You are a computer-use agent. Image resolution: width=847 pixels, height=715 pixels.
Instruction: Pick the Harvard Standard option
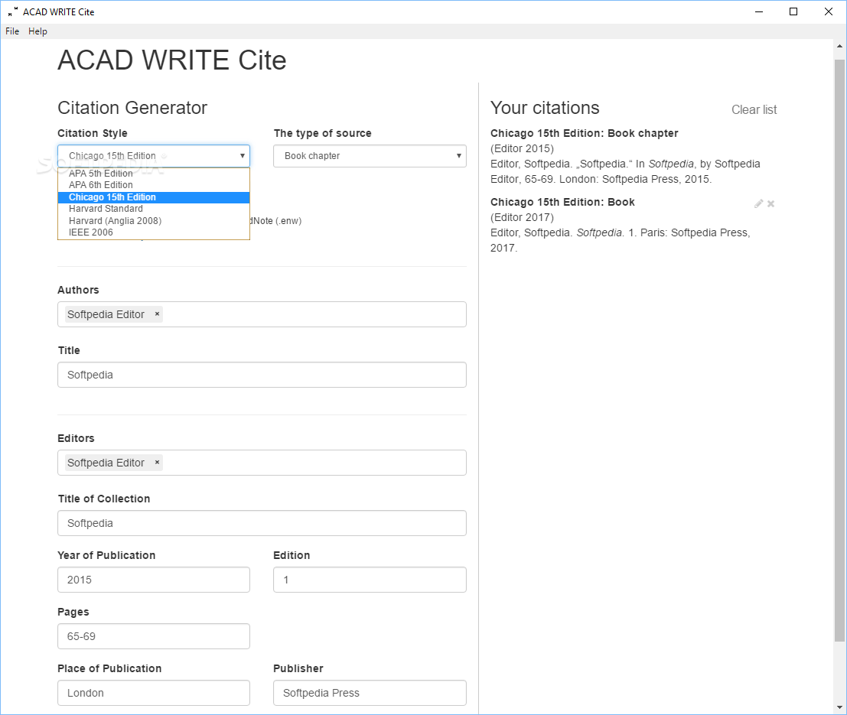pos(106,209)
